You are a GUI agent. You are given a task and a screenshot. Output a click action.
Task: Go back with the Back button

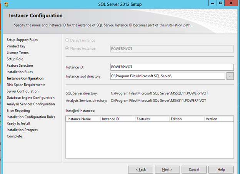pos(140,169)
